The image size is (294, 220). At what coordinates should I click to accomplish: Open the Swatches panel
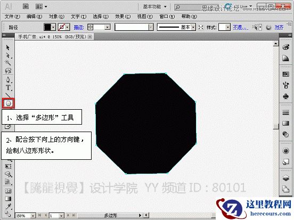pos(285,74)
